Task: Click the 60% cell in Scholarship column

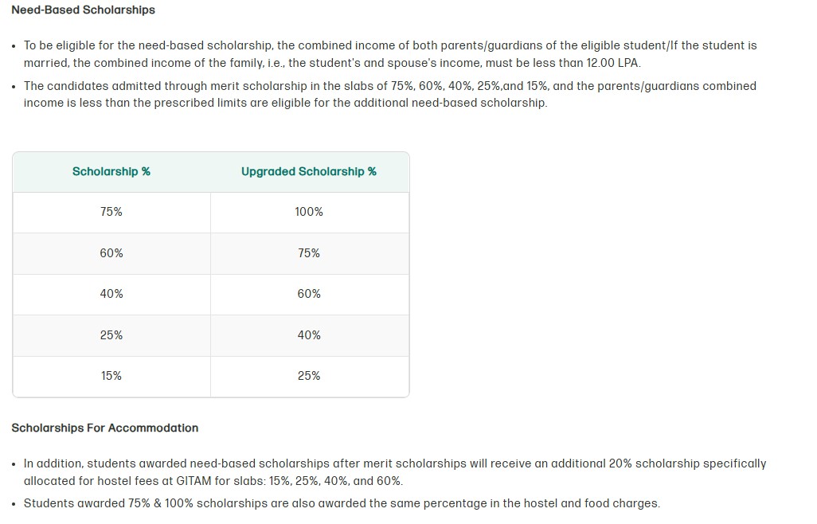Action: pos(111,253)
